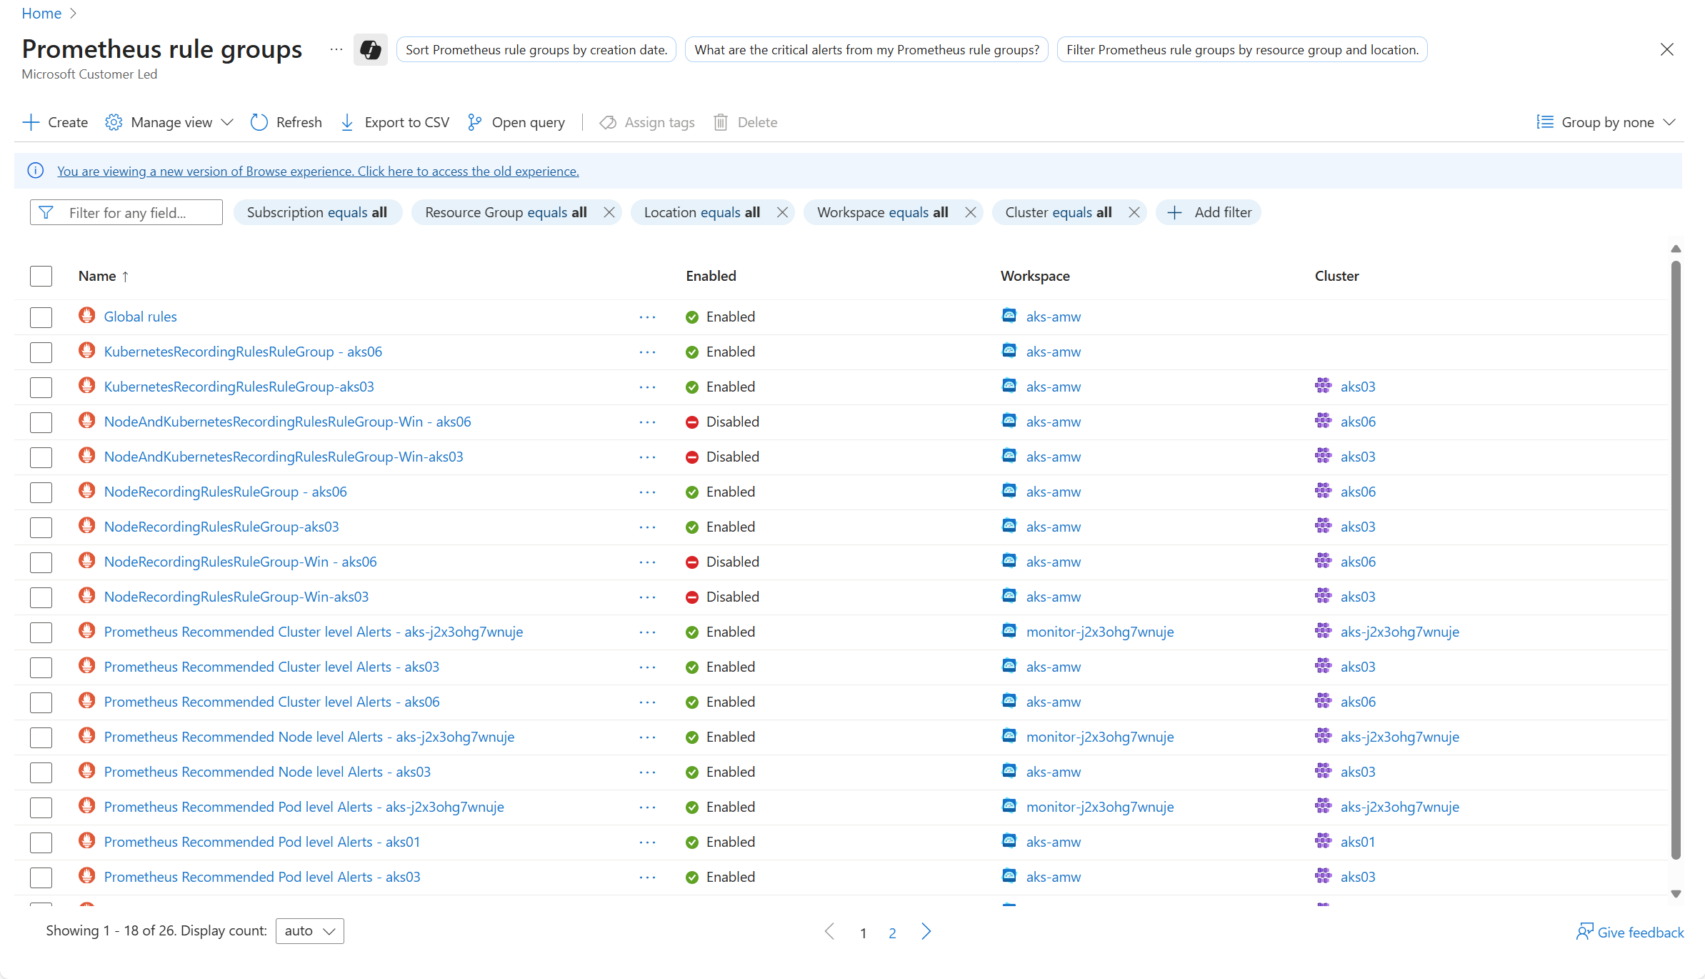This screenshot has width=1705, height=979.
Task: Click next page arrow in pagination
Action: [926, 932]
